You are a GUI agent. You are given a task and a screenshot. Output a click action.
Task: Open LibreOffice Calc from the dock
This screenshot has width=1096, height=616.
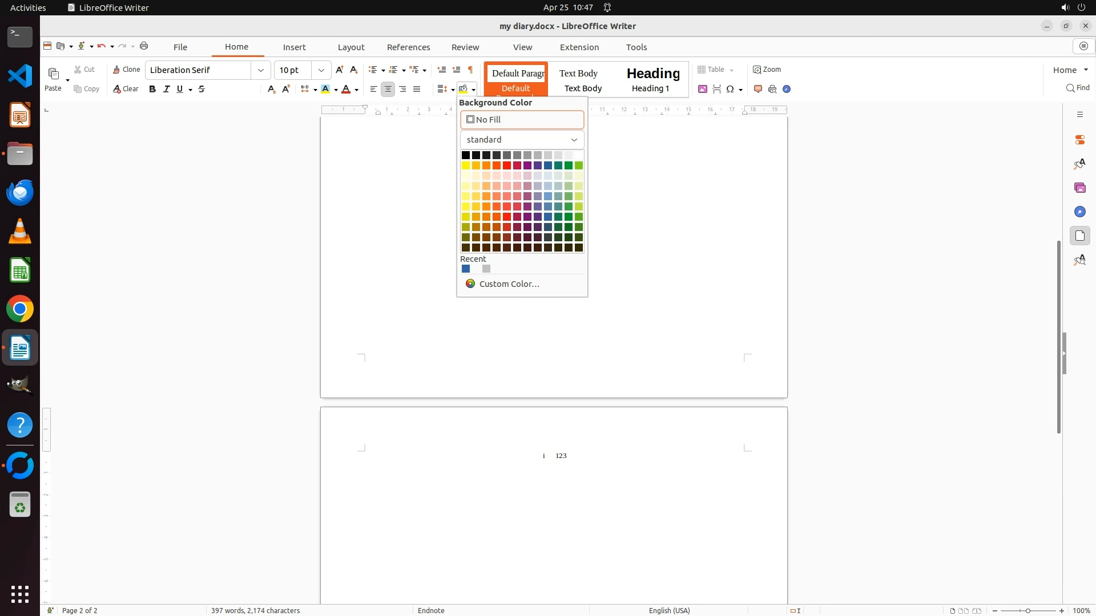pos(20,270)
